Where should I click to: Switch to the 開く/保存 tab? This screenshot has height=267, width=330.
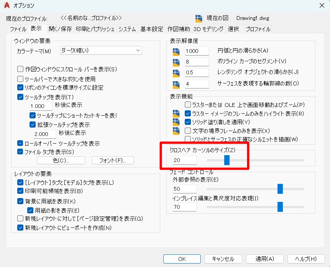point(60,29)
